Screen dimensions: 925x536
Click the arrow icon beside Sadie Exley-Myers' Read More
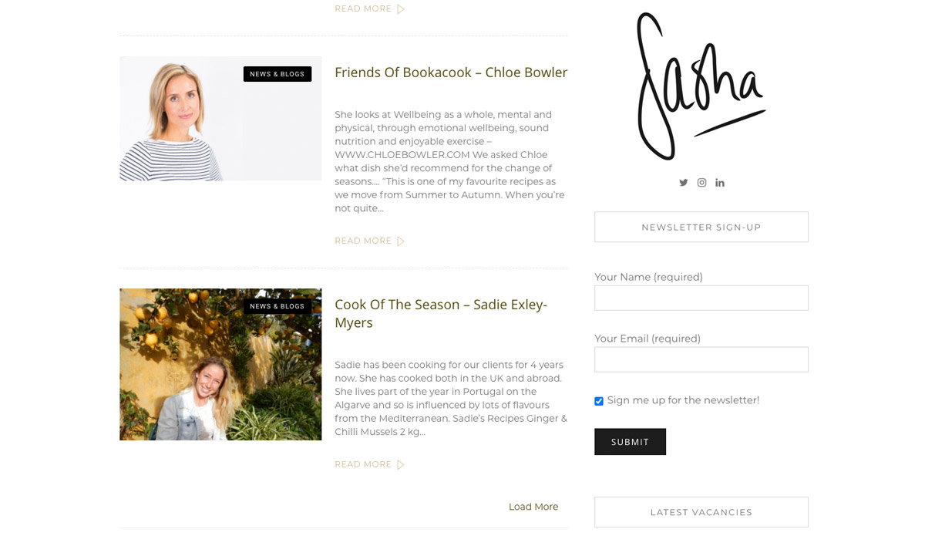coord(401,465)
